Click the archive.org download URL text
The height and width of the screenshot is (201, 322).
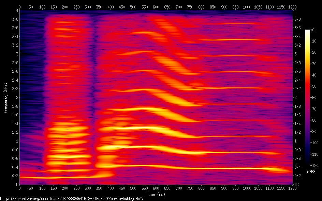71,199
